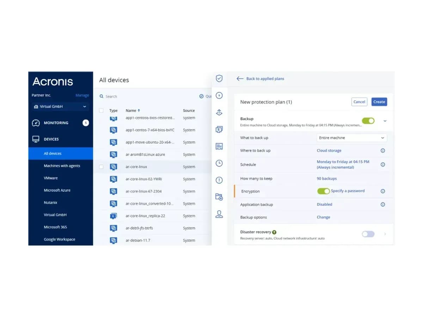Click the back arrow icon to applied plans
The width and height of the screenshot is (423, 317).
(240, 79)
